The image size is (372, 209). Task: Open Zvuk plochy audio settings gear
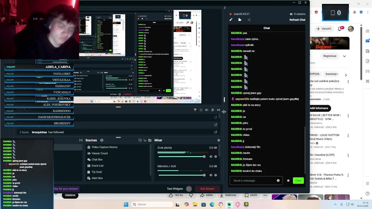[x=216, y=156]
